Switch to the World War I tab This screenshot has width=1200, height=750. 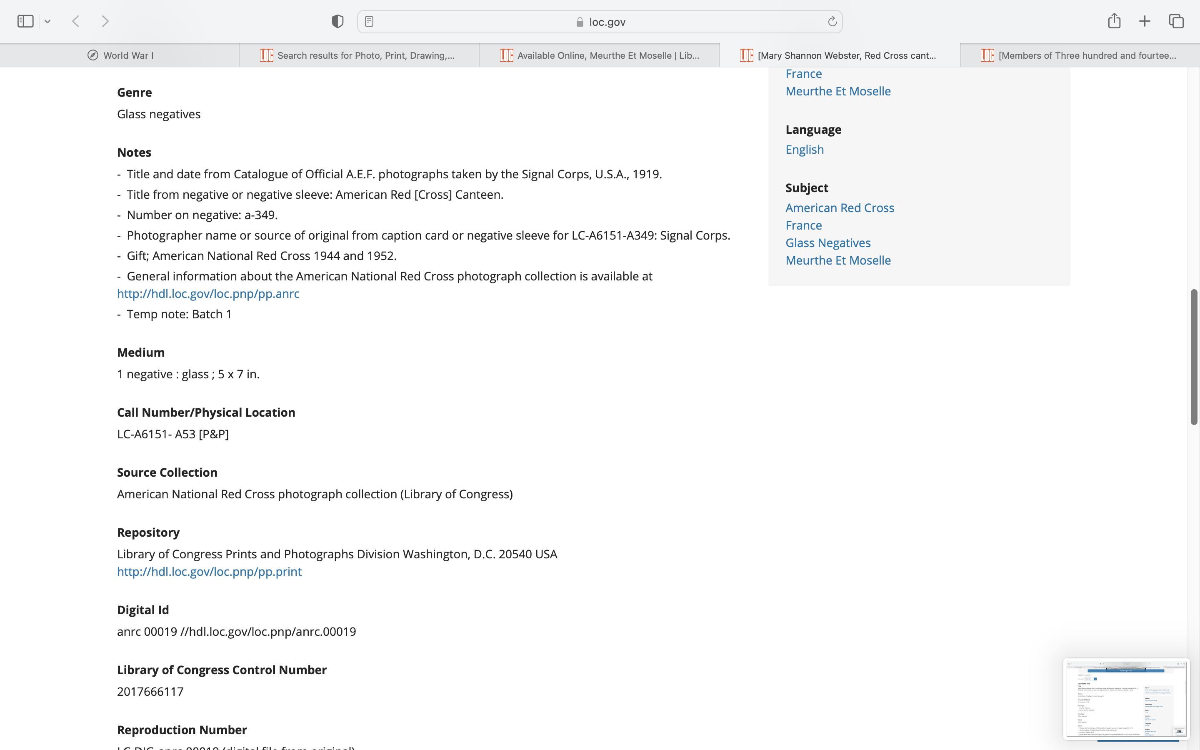tap(120, 55)
